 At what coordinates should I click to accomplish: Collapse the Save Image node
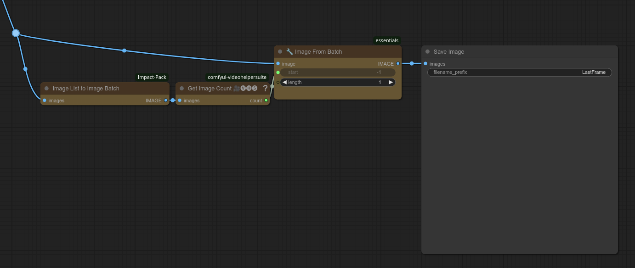427,52
